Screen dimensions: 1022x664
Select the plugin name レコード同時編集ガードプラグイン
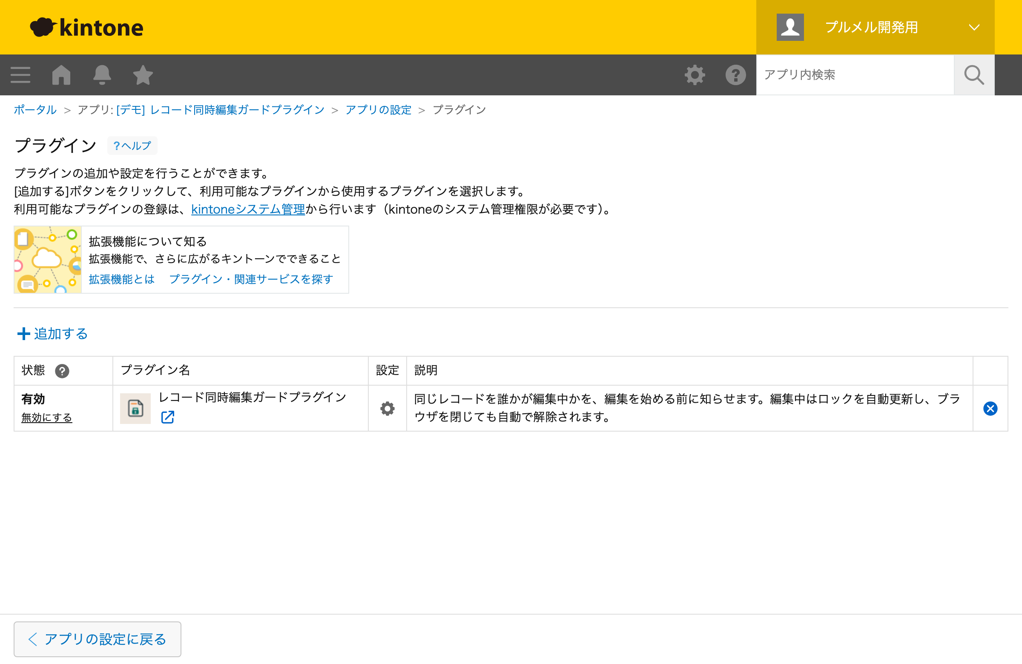click(253, 397)
